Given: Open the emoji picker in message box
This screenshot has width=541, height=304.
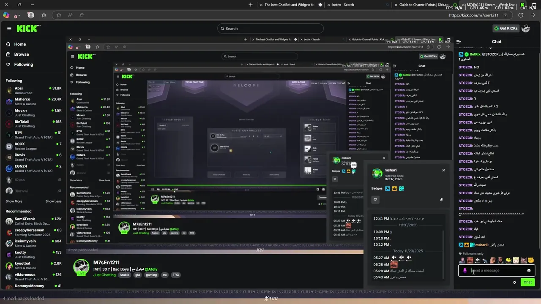Looking at the screenshot, I should [529, 271].
